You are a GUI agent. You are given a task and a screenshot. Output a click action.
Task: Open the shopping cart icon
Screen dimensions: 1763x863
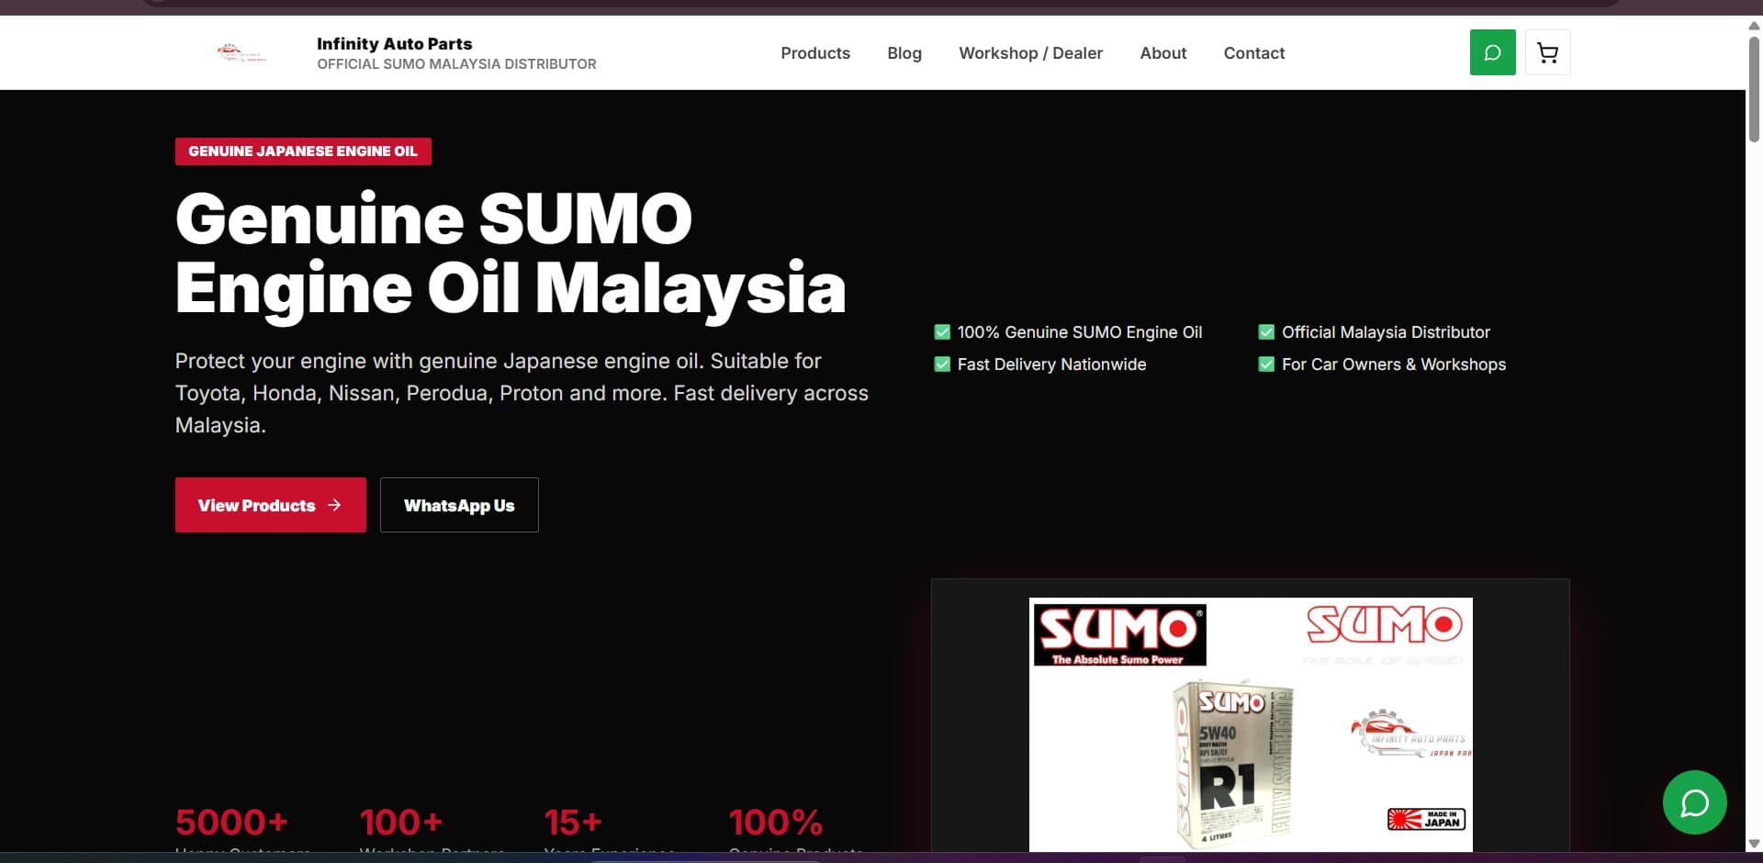point(1547,52)
